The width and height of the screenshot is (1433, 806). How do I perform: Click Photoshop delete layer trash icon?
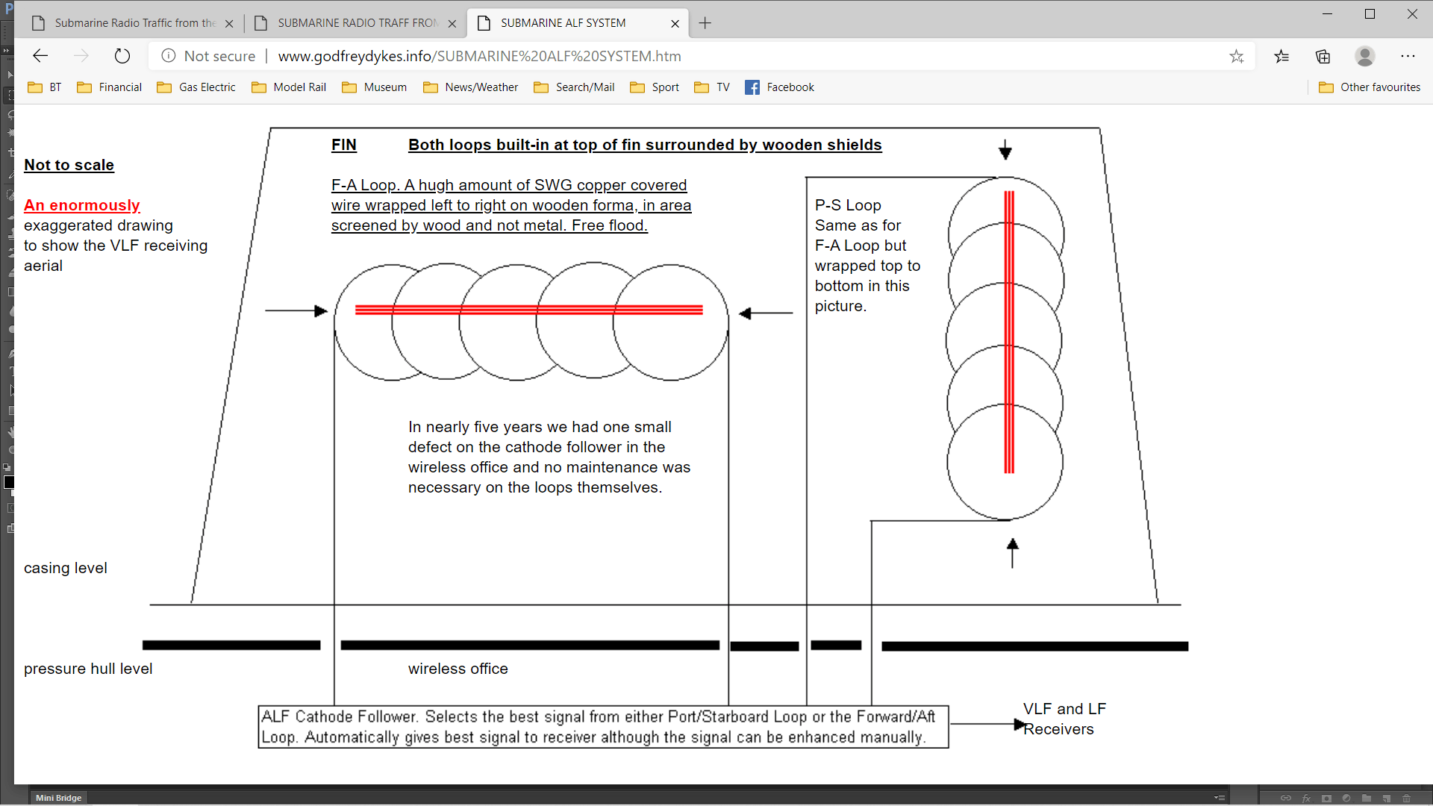point(1407,798)
